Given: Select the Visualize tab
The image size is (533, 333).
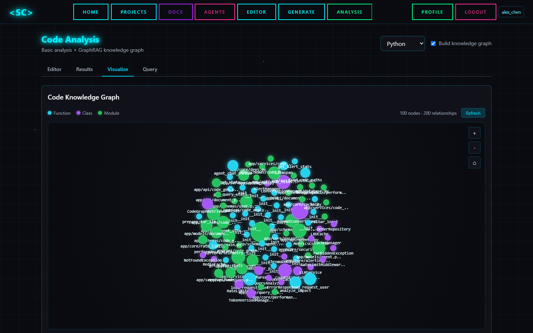Looking at the screenshot, I should tap(118, 69).
